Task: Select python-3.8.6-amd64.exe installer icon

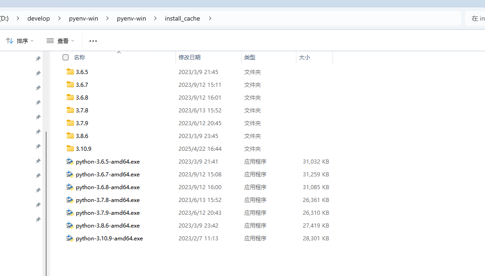Action: click(70, 225)
